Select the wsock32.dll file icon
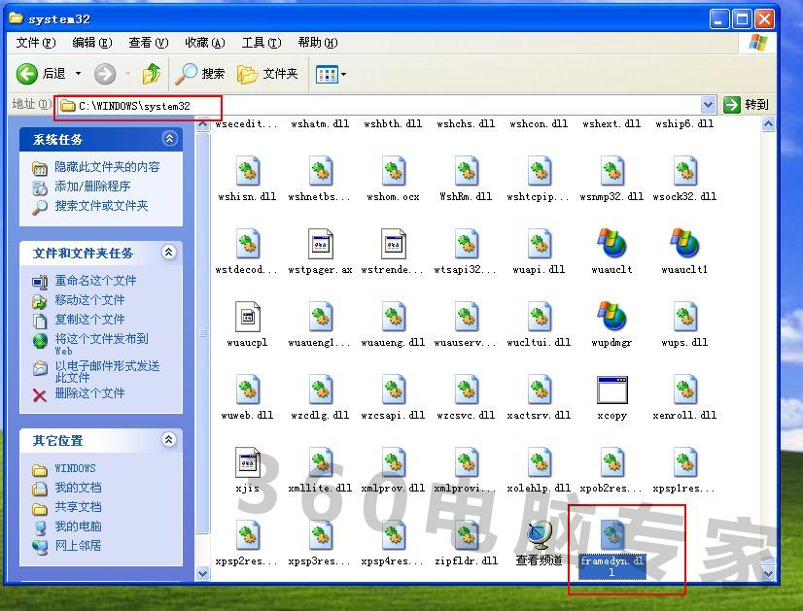Screen dimensions: 803x611 pos(684,171)
